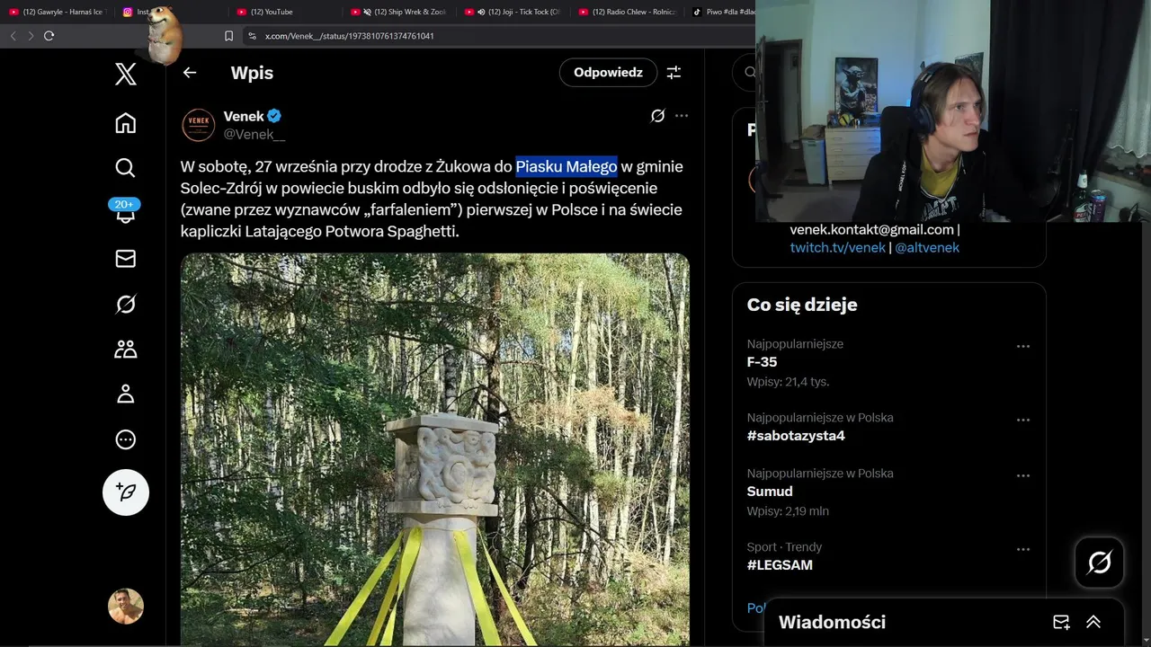Image resolution: width=1151 pixels, height=647 pixels.
Task: Open the Explore search icon in sidebar
Action: coord(126,168)
